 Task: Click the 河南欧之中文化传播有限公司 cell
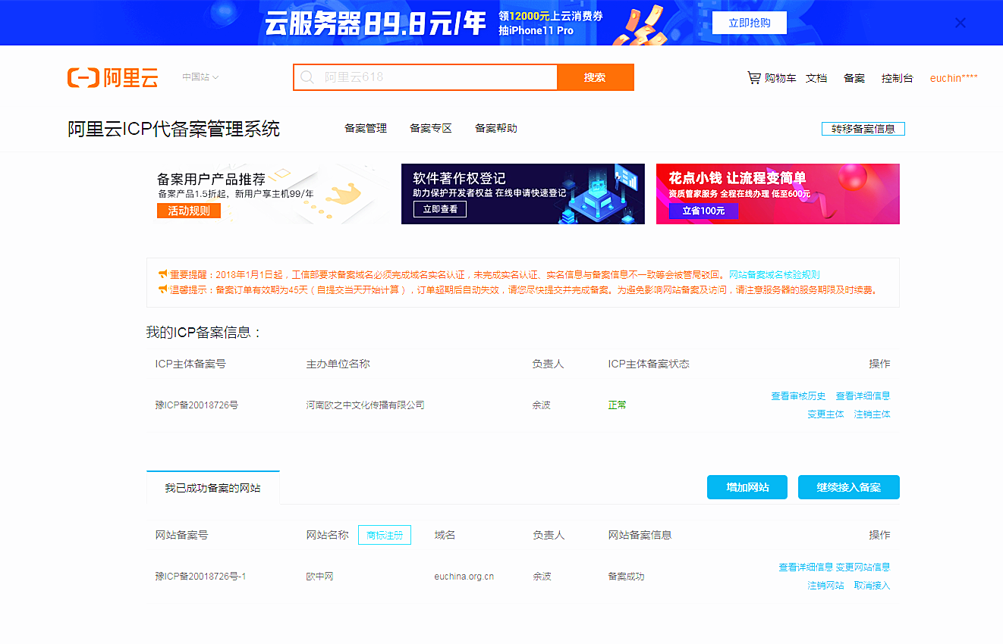pos(366,405)
